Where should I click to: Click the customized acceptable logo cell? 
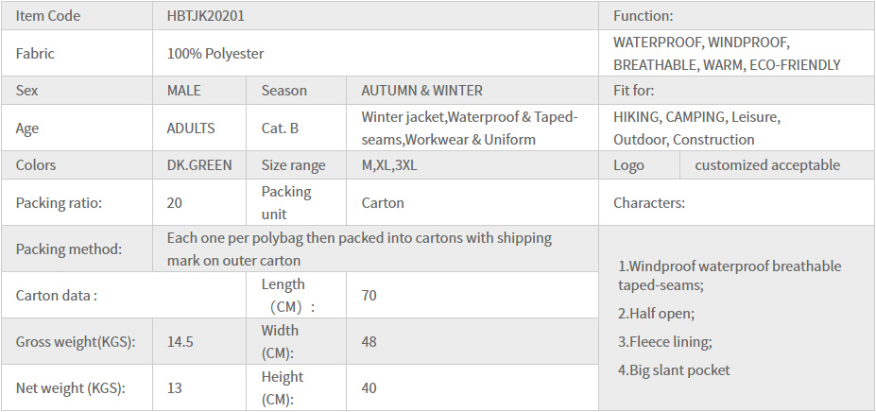point(766,165)
